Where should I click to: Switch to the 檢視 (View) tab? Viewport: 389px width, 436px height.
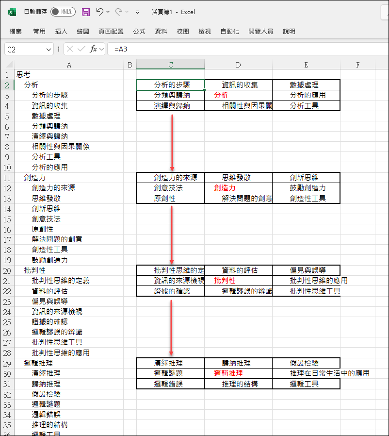pos(205,32)
